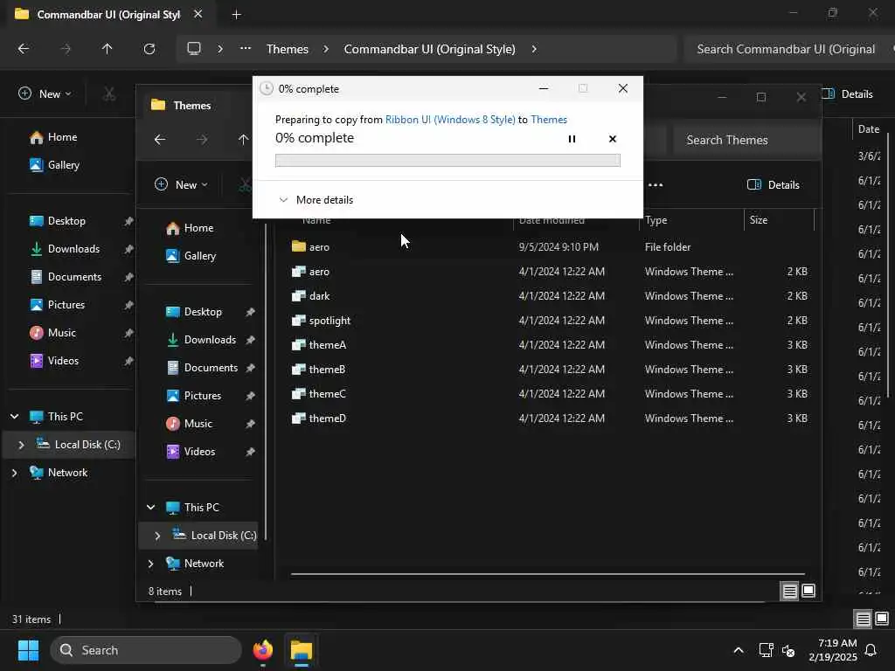Close the Commandbar UI tab
The width and height of the screenshot is (895, 671).
tap(198, 14)
